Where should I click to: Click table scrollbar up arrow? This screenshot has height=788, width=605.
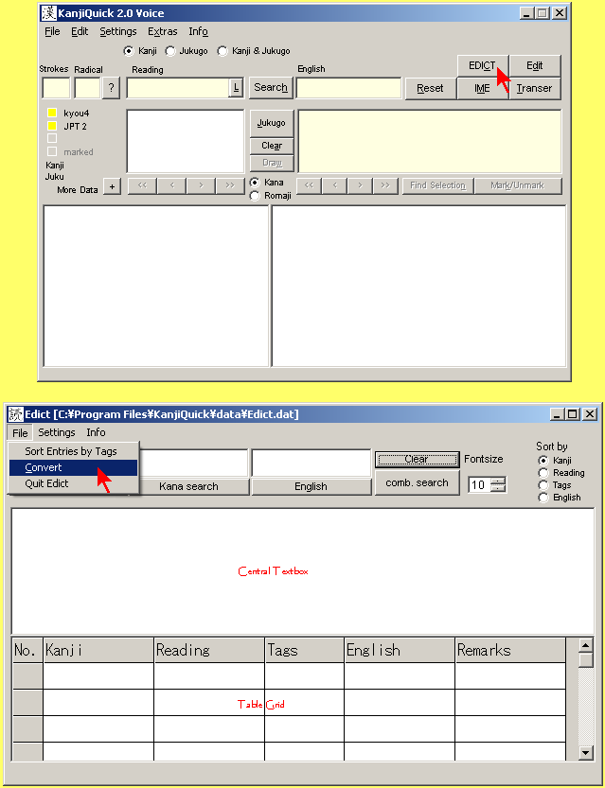(x=586, y=645)
